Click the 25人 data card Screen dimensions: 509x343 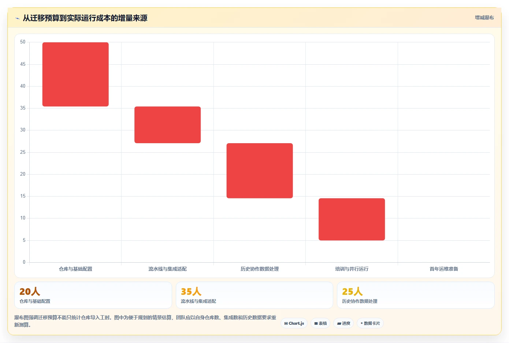(x=416, y=295)
